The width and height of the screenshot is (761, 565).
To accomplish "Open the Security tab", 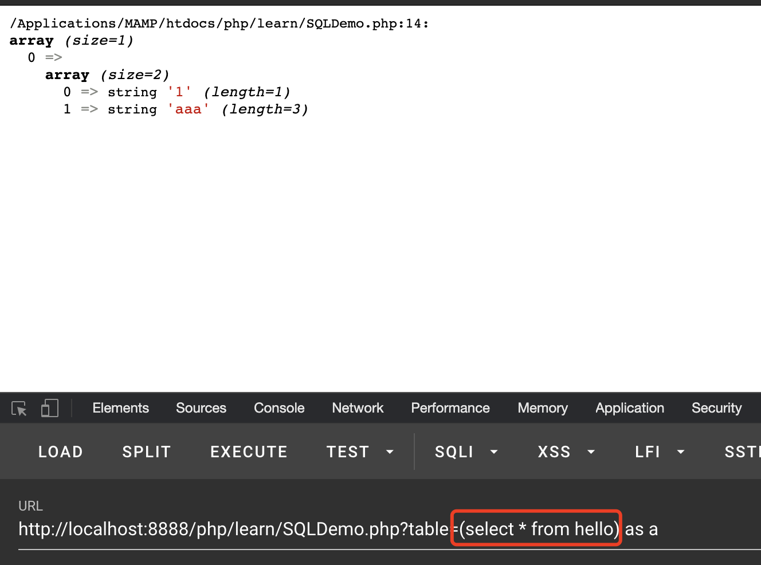I will 716,408.
